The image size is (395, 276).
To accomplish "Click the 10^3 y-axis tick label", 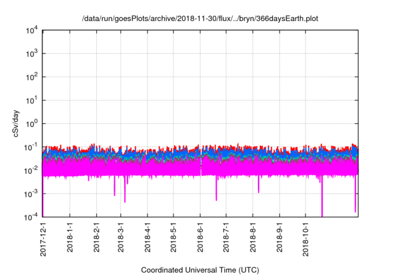I will tap(31, 54).
